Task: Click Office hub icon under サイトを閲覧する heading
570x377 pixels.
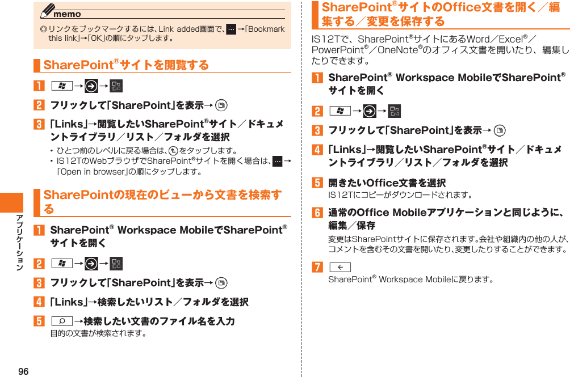Action: pyautogui.click(x=116, y=86)
